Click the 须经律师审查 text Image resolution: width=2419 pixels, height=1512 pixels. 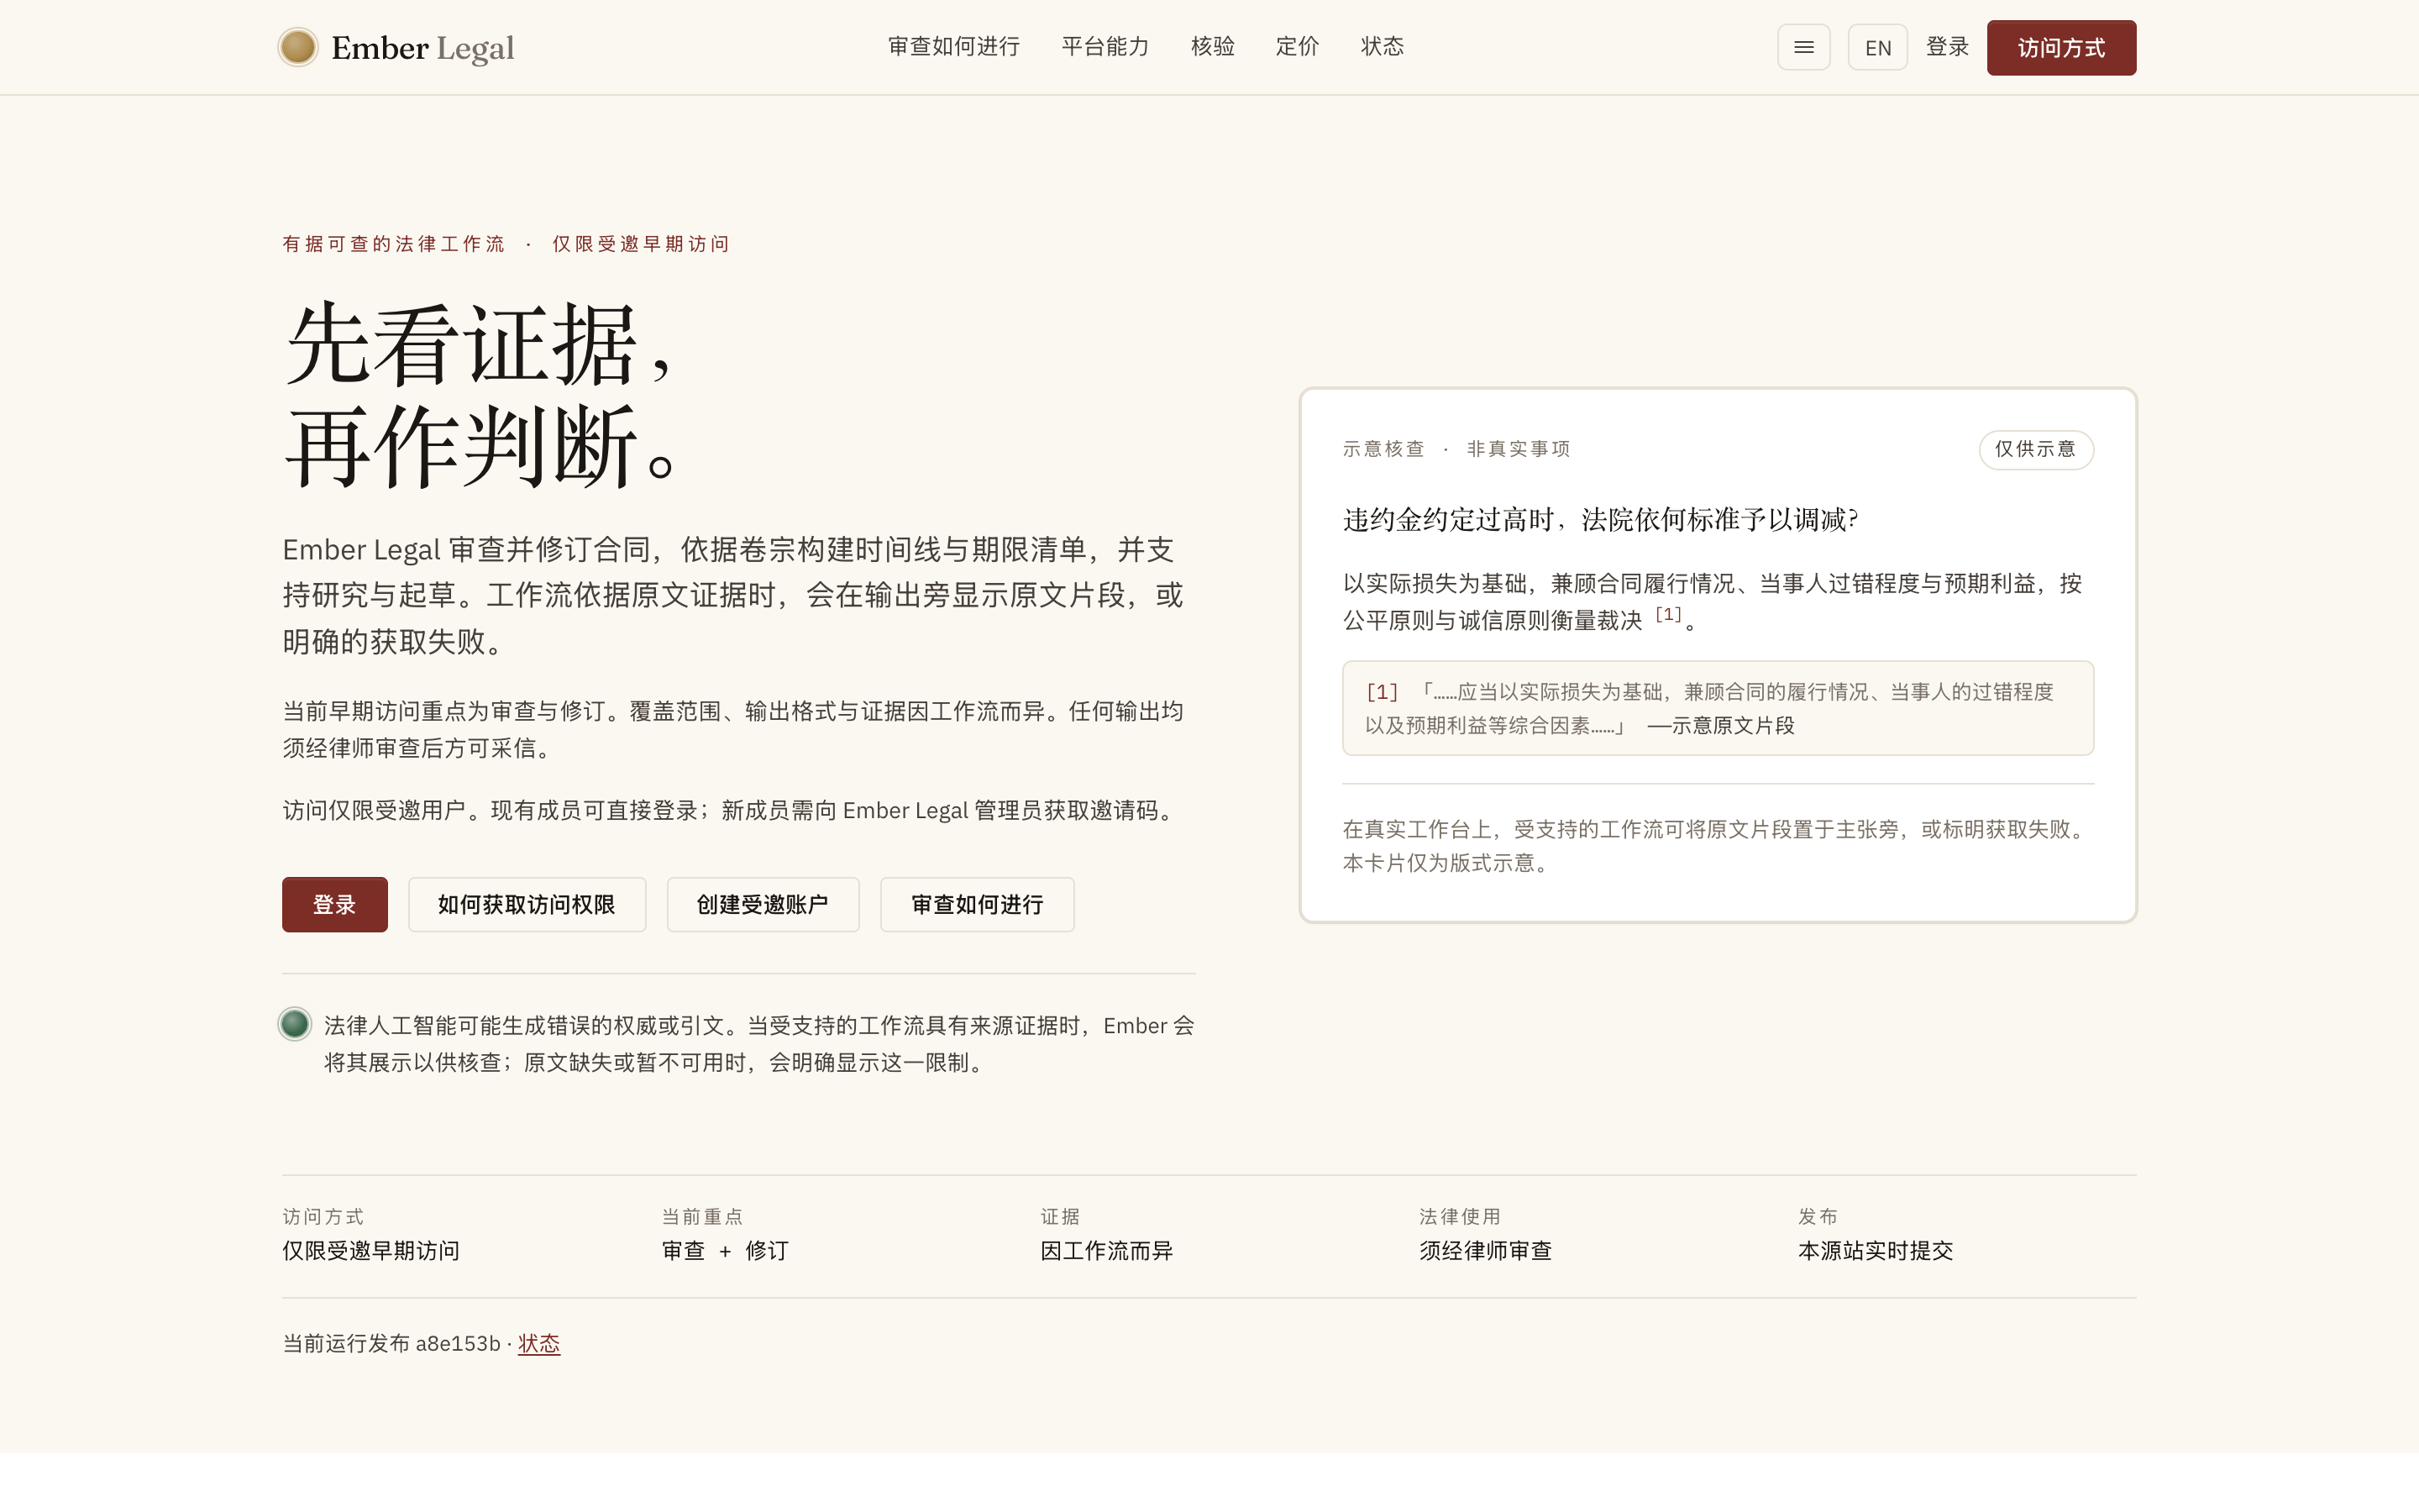coord(1485,1250)
